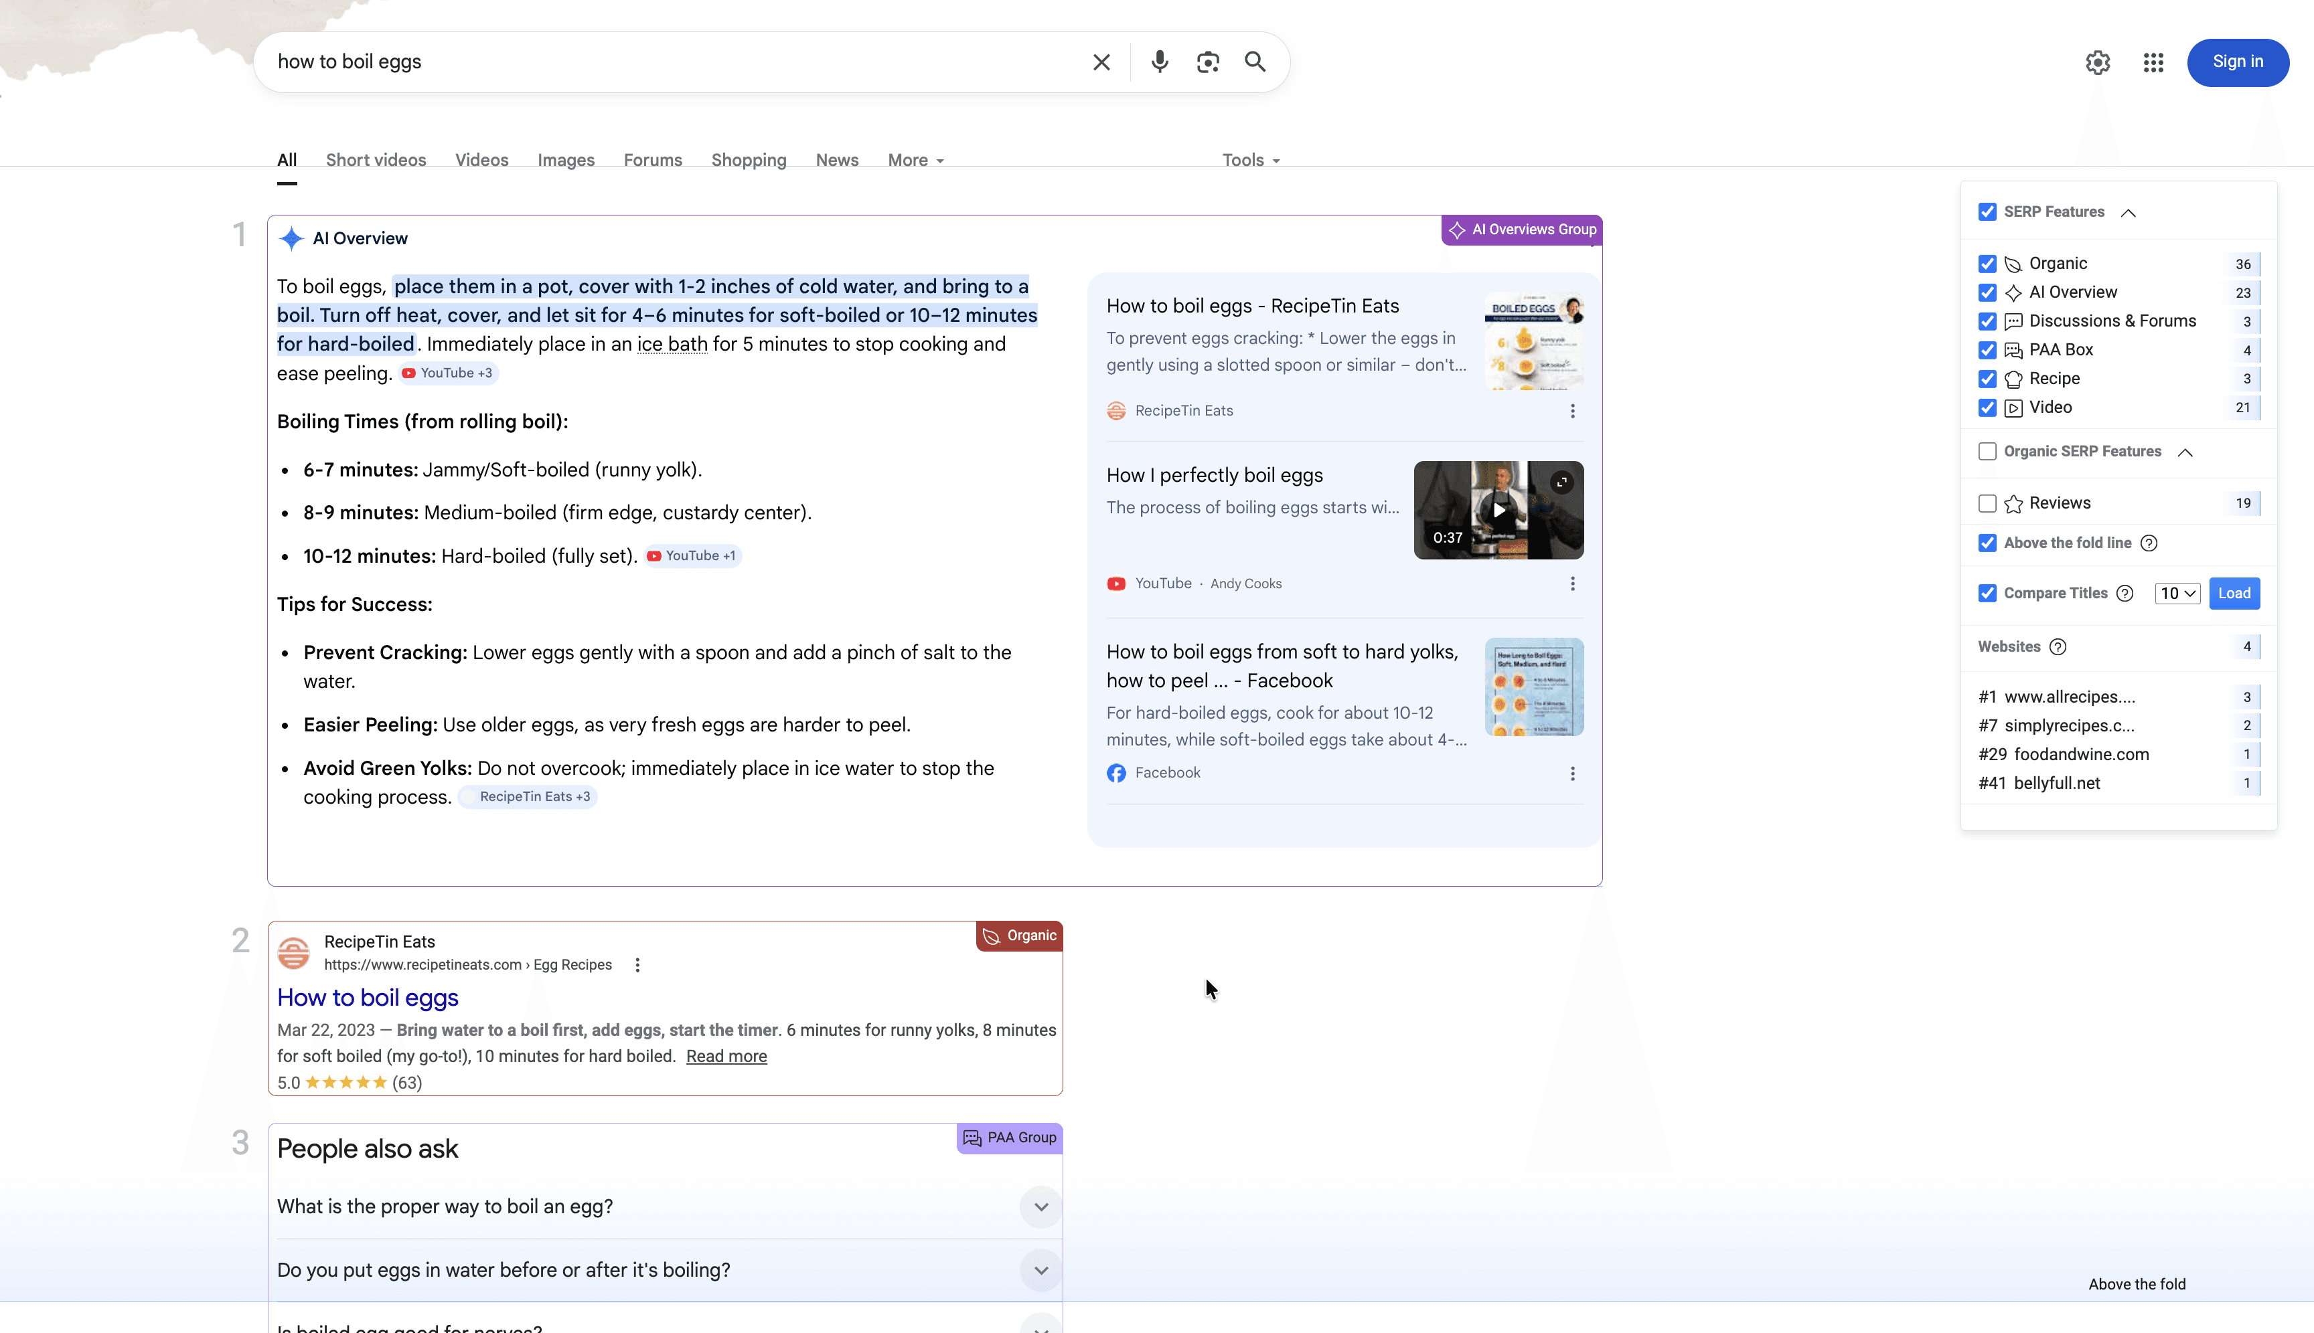
Task: Open the News search tab
Action: pos(836,159)
